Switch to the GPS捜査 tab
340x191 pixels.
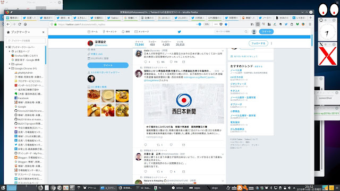214,18
